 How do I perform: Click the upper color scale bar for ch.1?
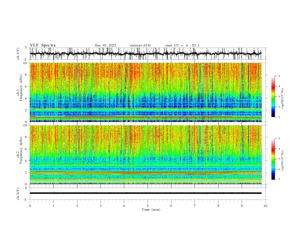click(273, 97)
